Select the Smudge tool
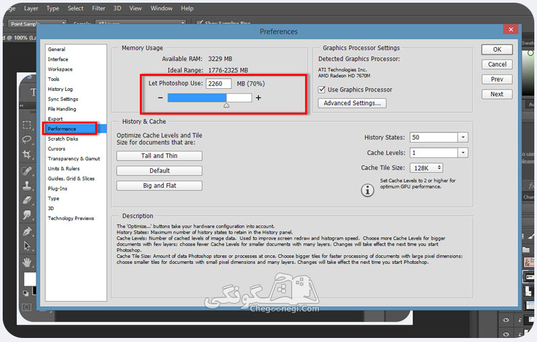 tap(27, 215)
